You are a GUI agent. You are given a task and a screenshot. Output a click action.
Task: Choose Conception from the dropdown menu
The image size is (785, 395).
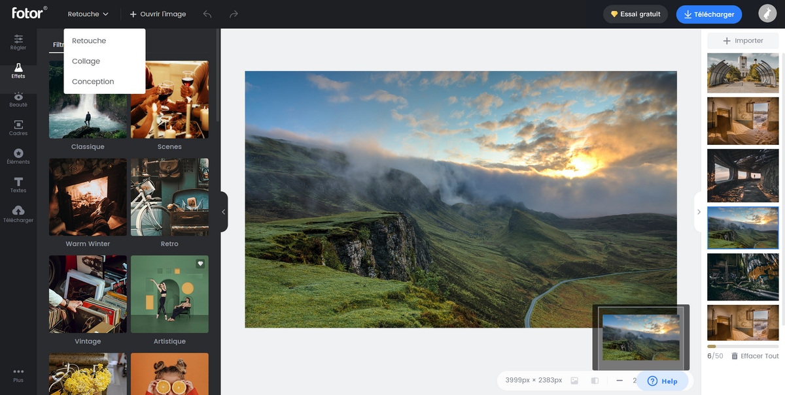coord(105,82)
